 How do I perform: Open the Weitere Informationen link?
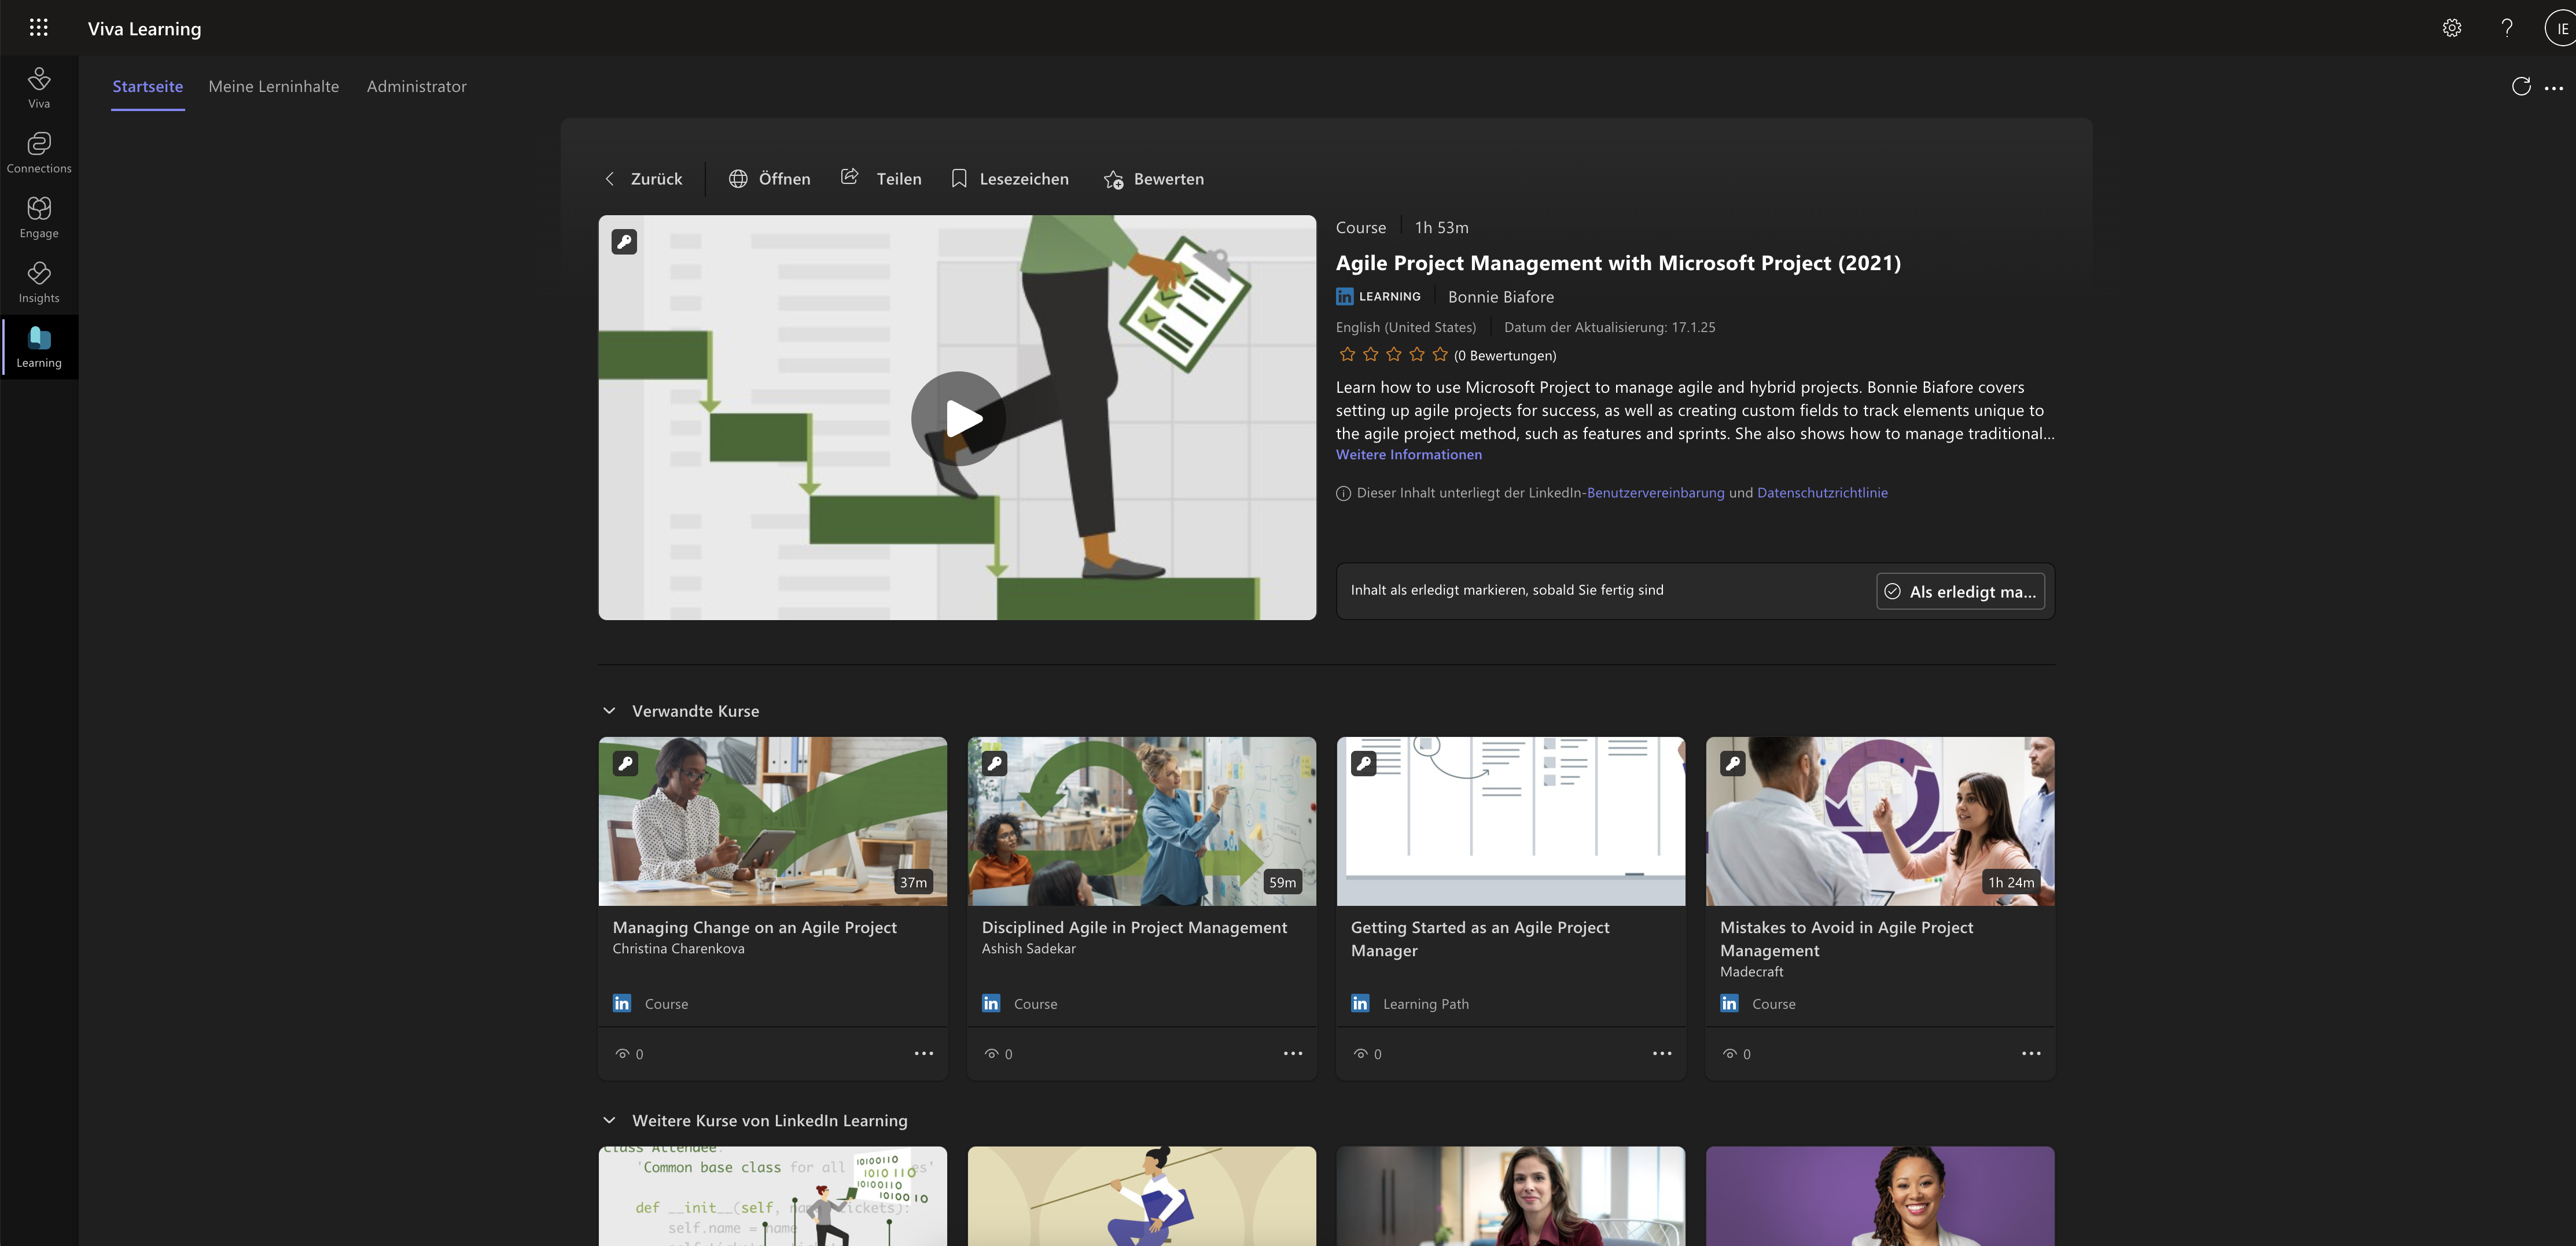coord(1409,455)
